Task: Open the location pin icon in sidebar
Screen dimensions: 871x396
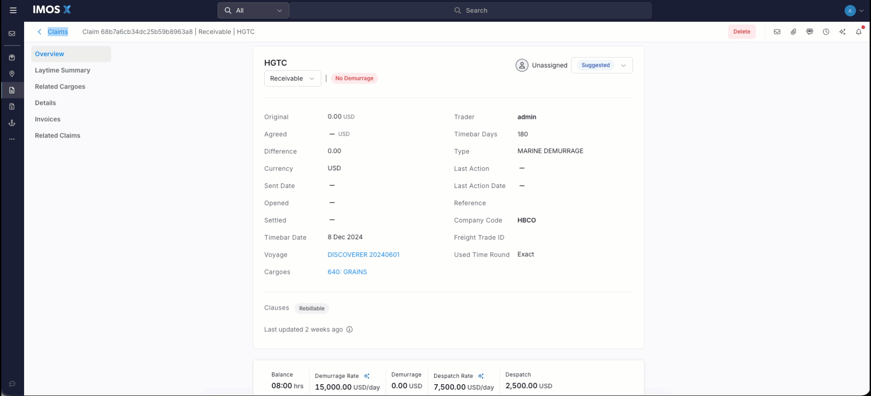Action: pos(12,74)
